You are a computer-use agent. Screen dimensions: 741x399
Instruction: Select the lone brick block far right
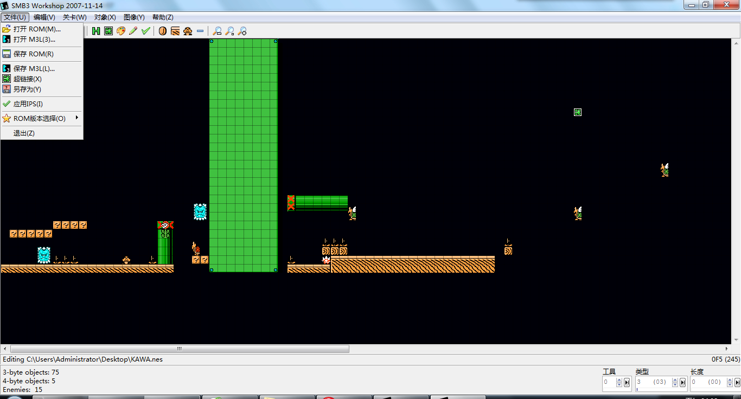tap(508, 250)
